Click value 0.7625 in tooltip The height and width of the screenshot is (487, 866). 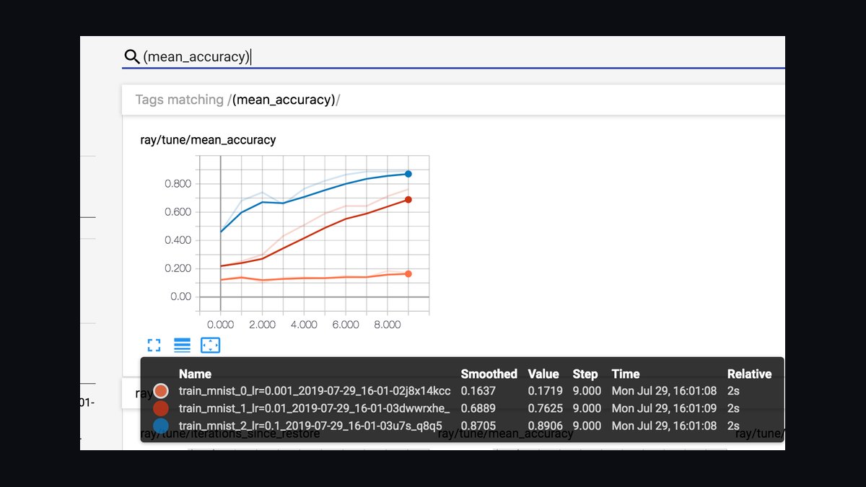546,408
